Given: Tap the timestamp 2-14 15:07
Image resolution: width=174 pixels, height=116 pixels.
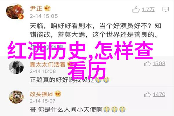Looking at the screenshot, I should pyautogui.click(x=43, y=101).
